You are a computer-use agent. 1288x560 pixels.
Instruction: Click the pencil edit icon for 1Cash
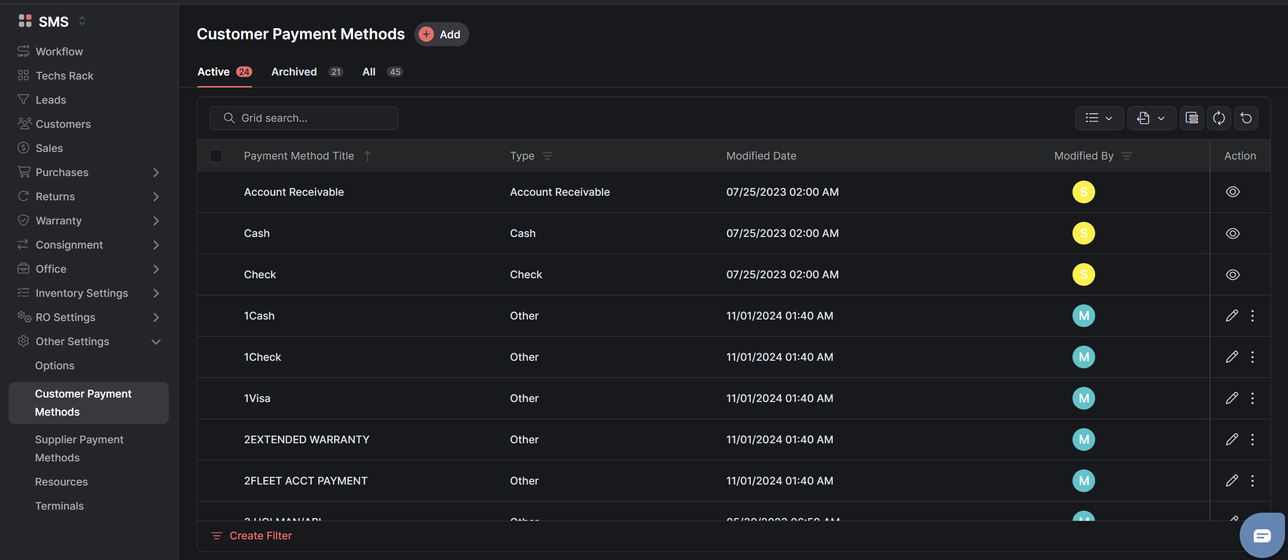(1232, 315)
